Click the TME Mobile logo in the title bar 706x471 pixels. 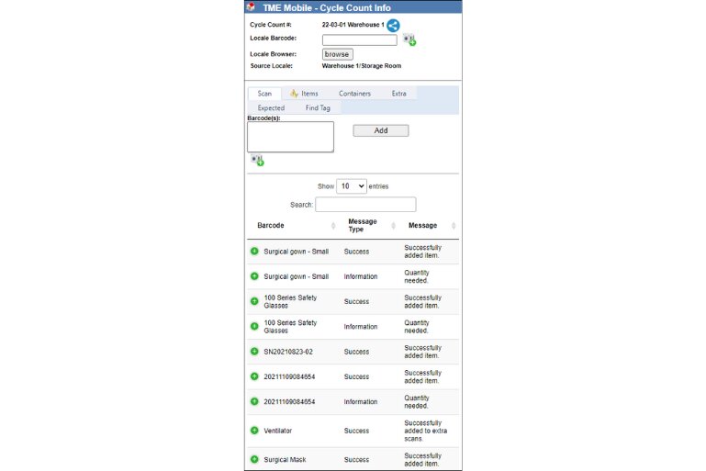point(252,7)
